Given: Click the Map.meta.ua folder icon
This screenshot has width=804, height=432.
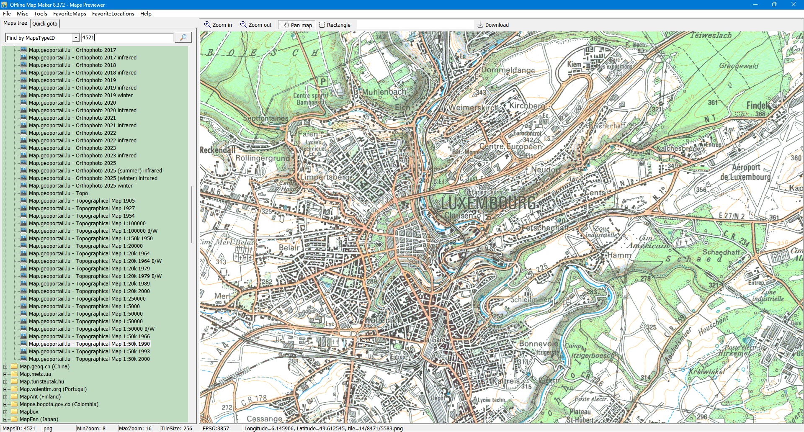Looking at the screenshot, I should [15, 374].
